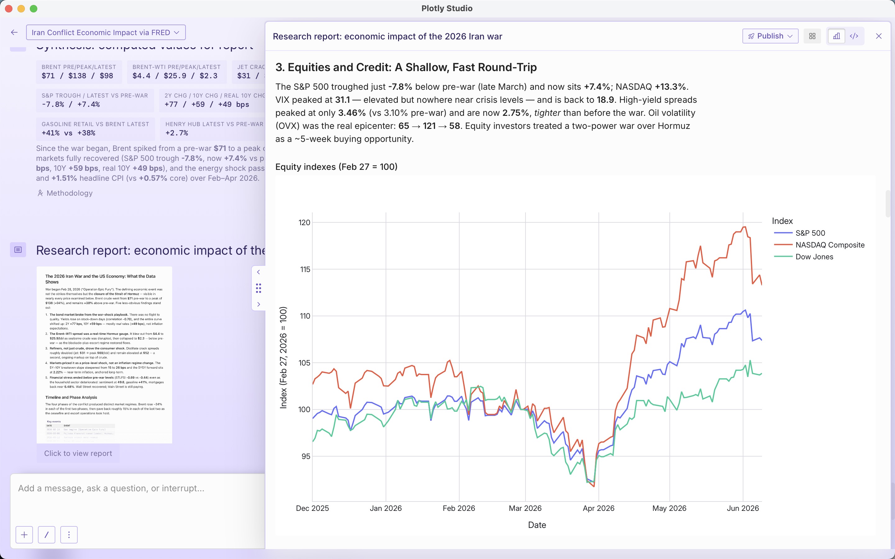Select the chart view toggle
This screenshot has height=559, width=895.
point(836,36)
